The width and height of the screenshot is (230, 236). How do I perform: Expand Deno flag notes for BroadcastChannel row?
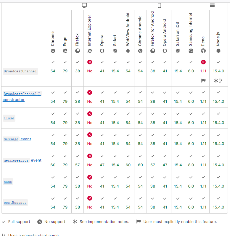point(203,80)
